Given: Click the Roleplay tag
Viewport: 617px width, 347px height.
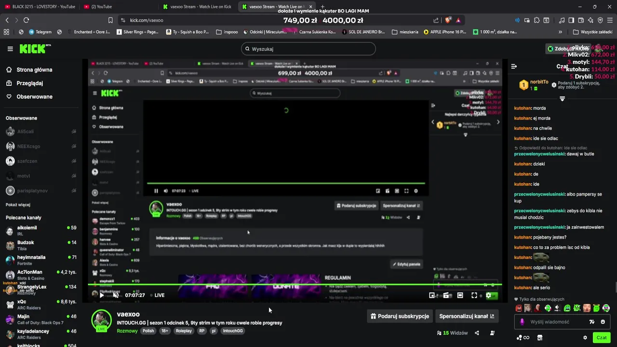Looking at the screenshot, I should tap(184, 331).
